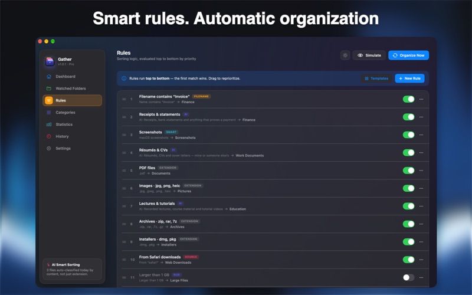Viewport: 472px width, 295px height.
Task: Open more options for Larger than 1 GB
Action: (x=421, y=277)
